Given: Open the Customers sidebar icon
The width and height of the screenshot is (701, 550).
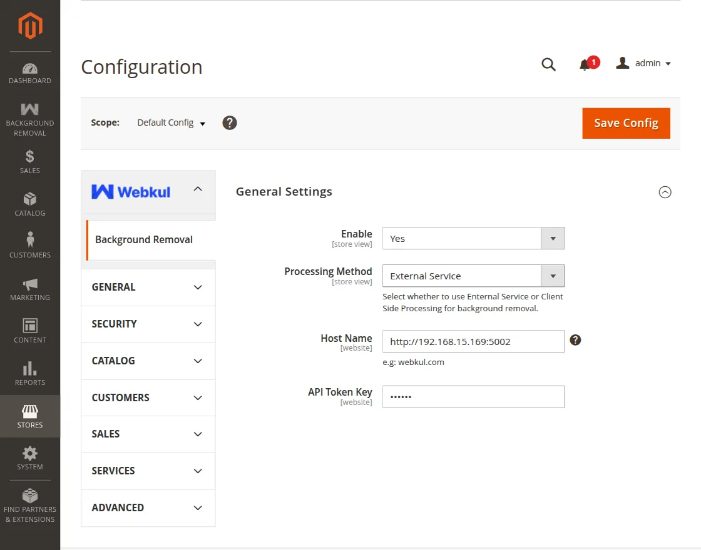Looking at the screenshot, I should click(29, 241).
